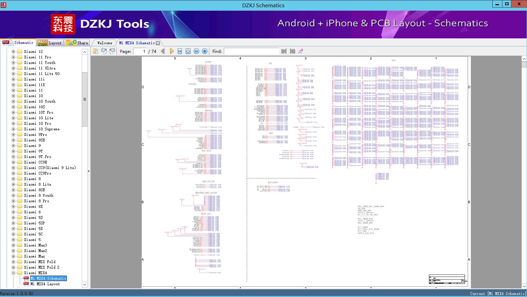
Task: Toggle match case find option icon
Action: pyautogui.click(x=301, y=51)
